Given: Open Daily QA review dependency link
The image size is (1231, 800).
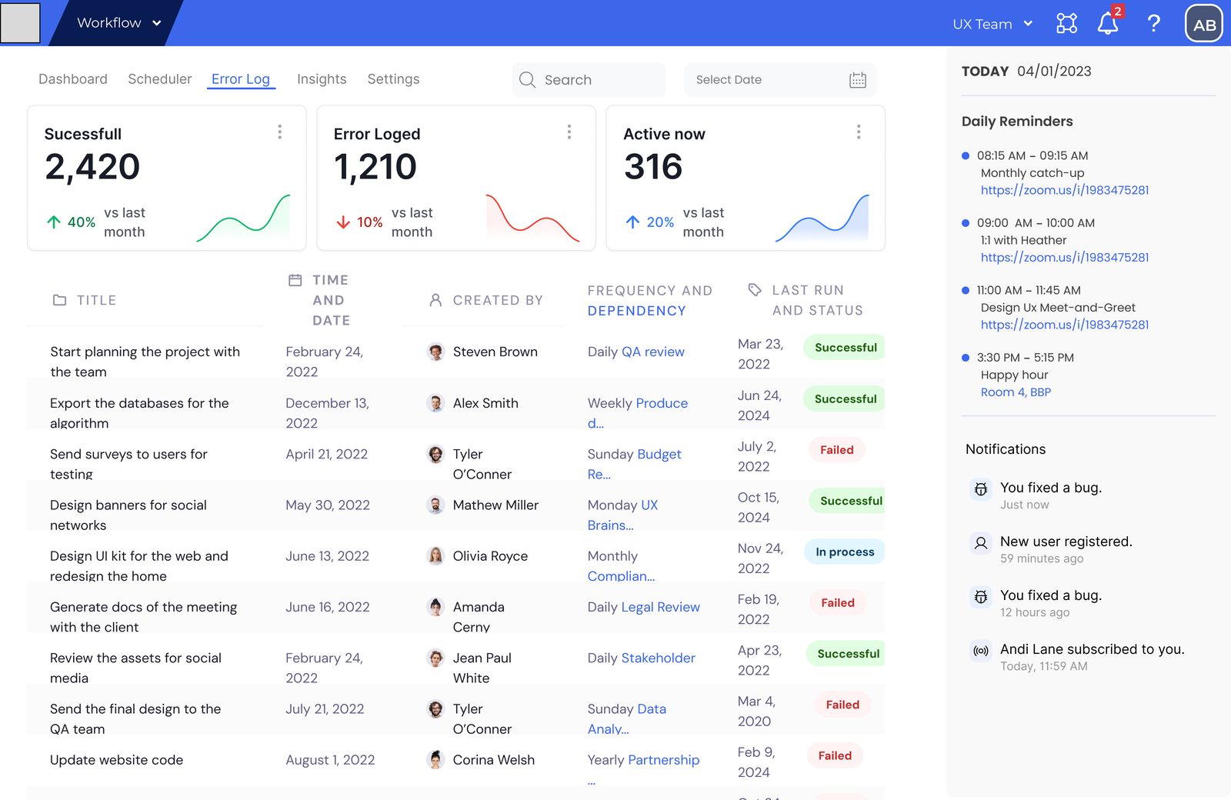Looking at the screenshot, I should 652,352.
